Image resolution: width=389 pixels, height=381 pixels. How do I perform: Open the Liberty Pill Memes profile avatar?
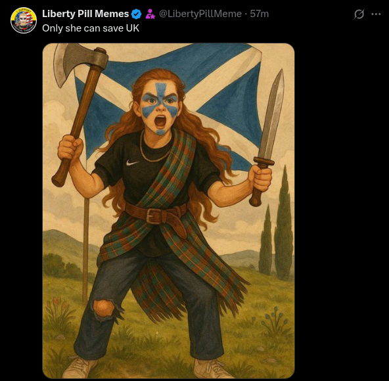point(24,20)
